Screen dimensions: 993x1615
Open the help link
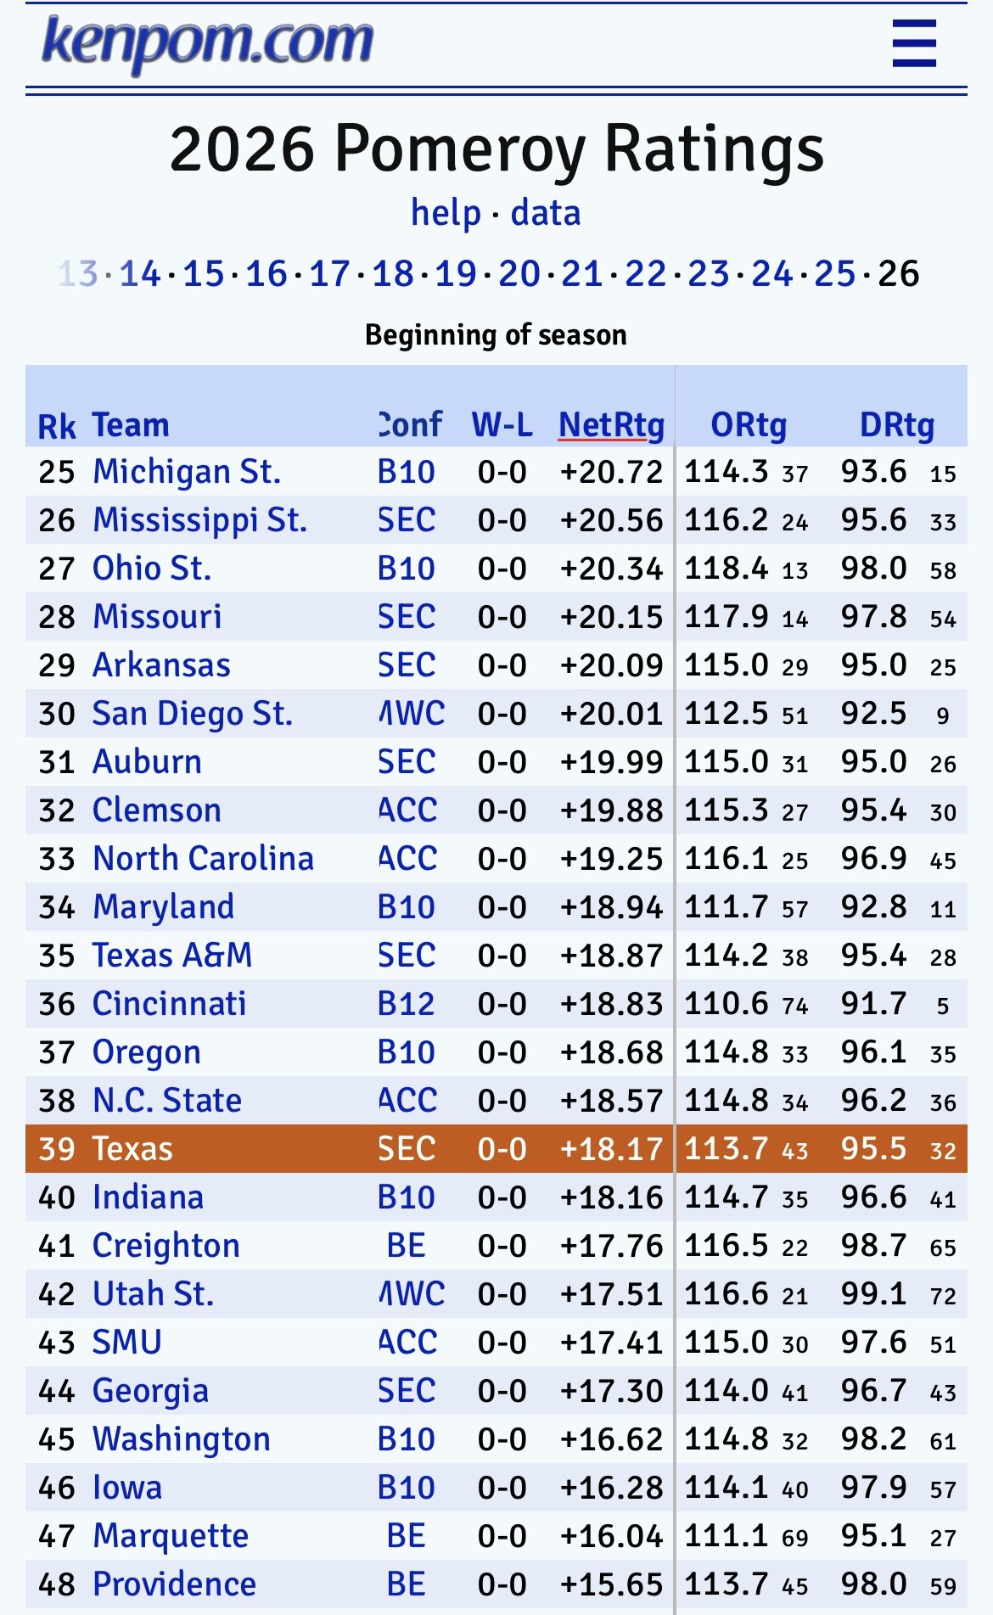point(446,213)
